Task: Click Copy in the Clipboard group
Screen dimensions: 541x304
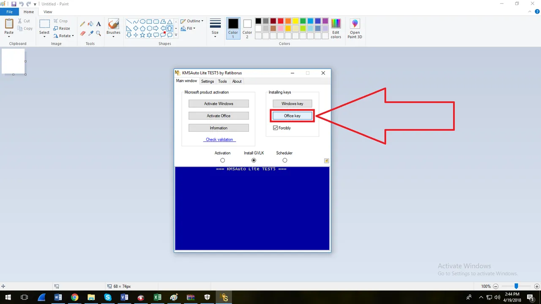Action: (x=25, y=28)
